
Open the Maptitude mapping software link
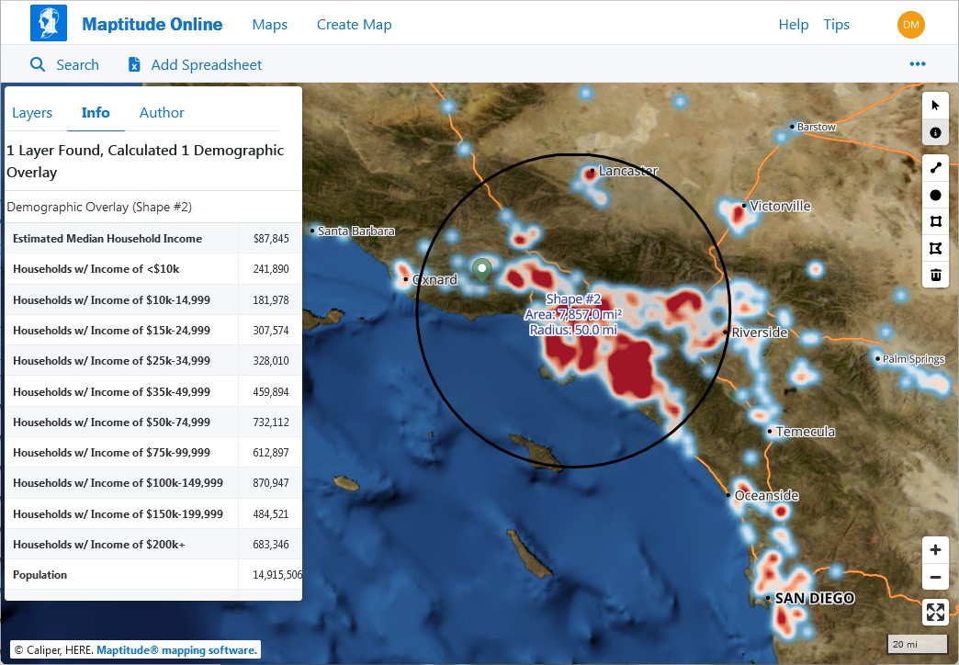click(x=176, y=649)
